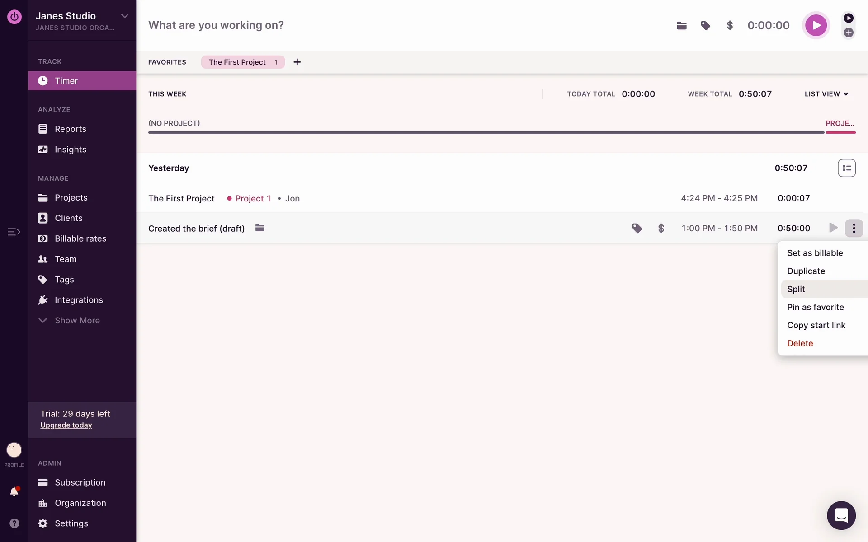Image resolution: width=868 pixels, height=542 pixels.
Task: Open the project folder icon in timer bar
Action: [681, 26]
